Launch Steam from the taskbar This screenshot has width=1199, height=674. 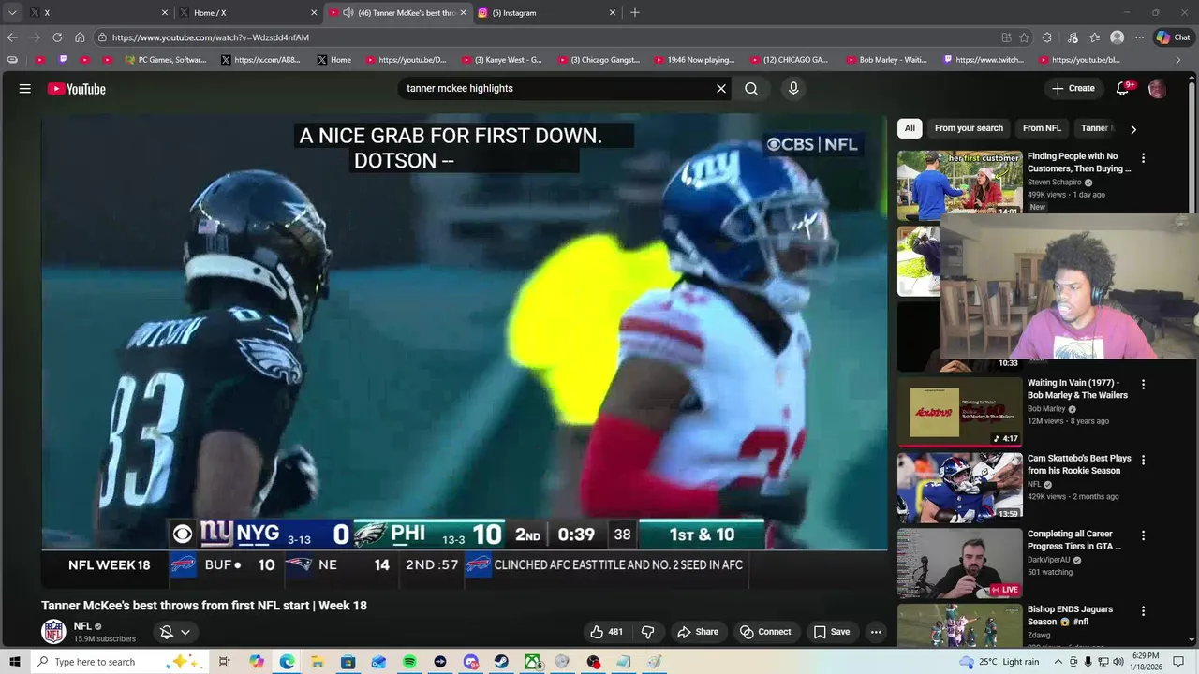501,662
